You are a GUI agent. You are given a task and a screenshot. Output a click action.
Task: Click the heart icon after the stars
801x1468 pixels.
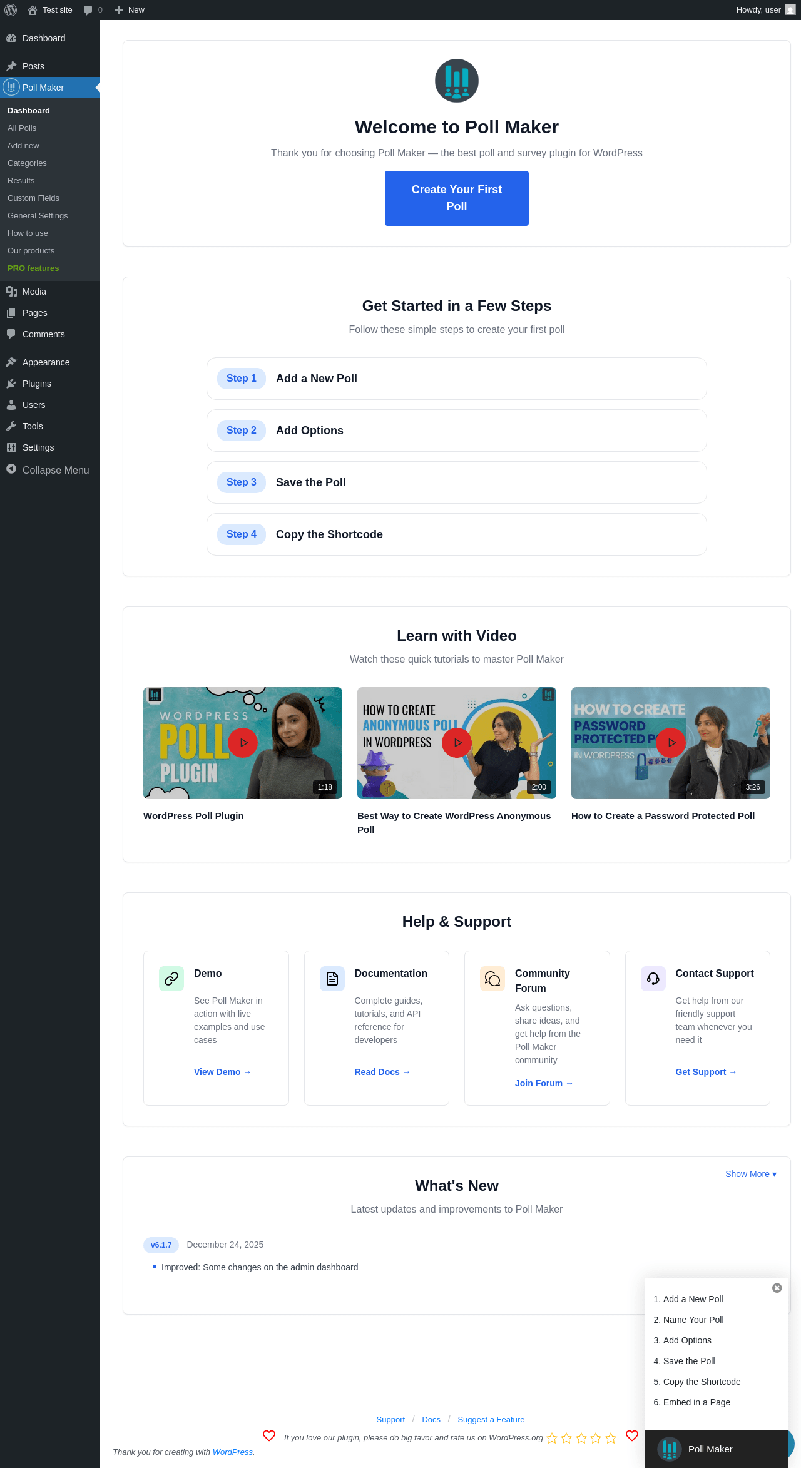[x=632, y=1435]
